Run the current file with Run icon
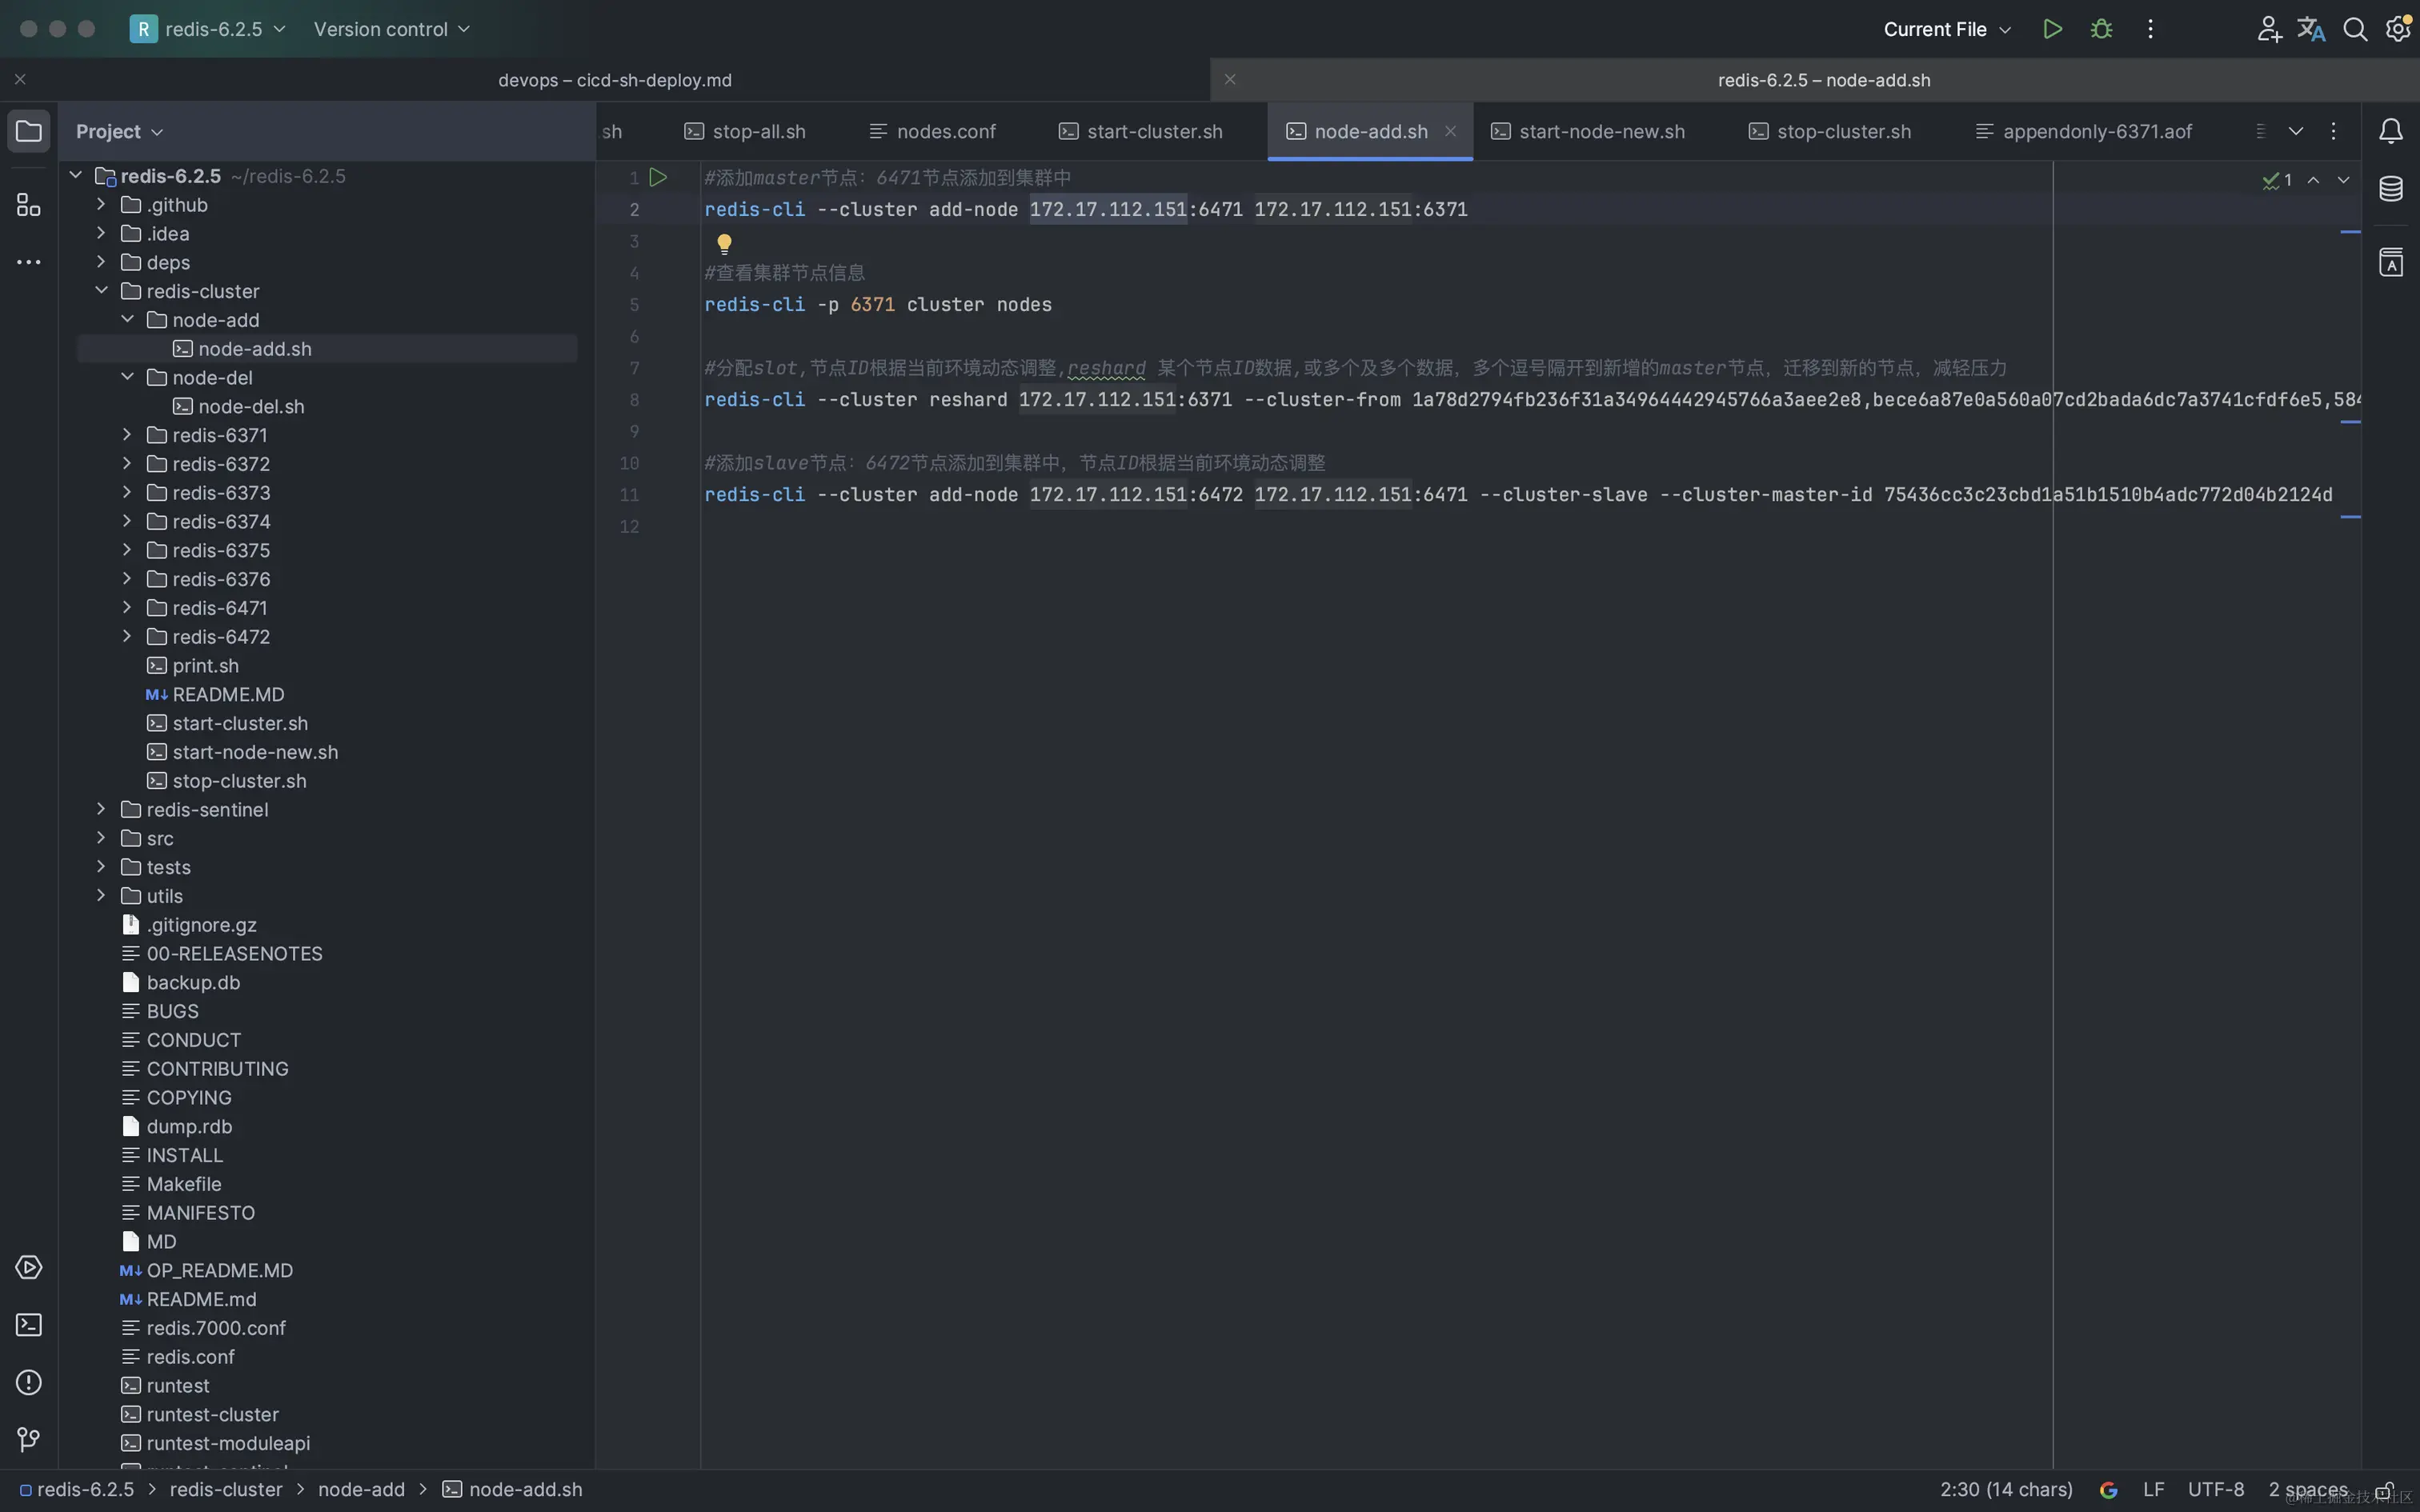The width and height of the screenshot is (2420, 1512). (x=2052, y=29)
